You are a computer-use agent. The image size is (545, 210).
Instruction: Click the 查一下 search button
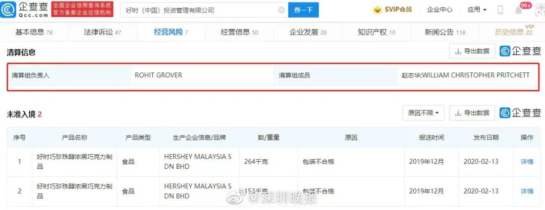point(303,10)
